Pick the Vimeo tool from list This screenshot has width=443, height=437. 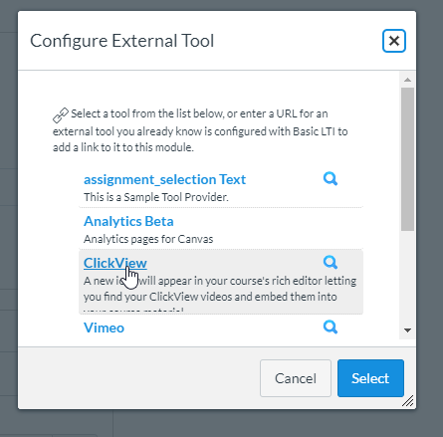tap(104, 328)
